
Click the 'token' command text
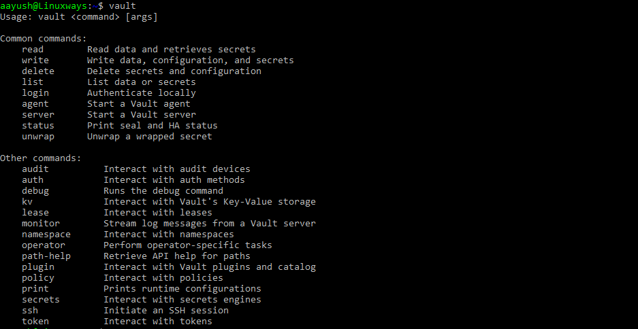tap(35, 322)
